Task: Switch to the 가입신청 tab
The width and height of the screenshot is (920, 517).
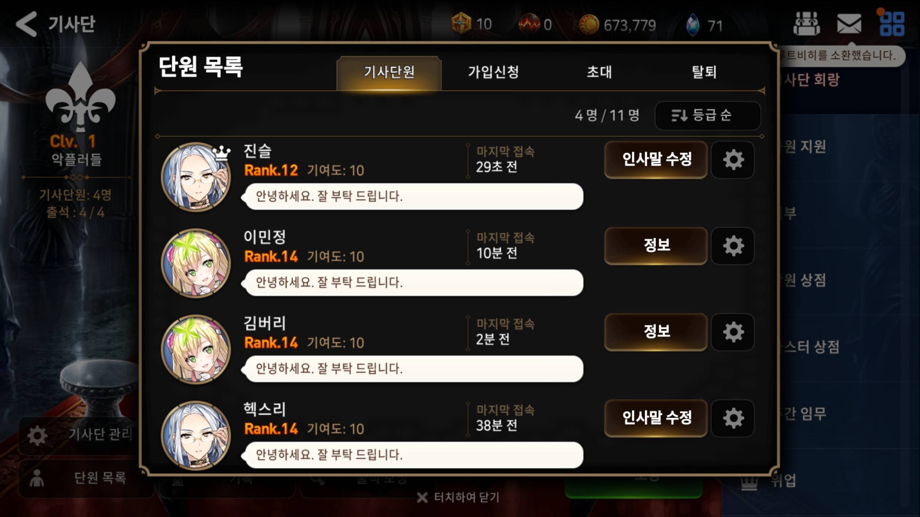Action: 493,72
